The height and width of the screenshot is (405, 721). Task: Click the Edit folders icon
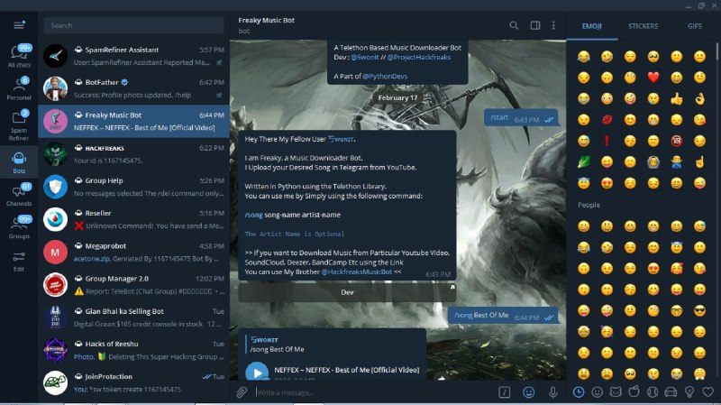(x=19, y=261)
